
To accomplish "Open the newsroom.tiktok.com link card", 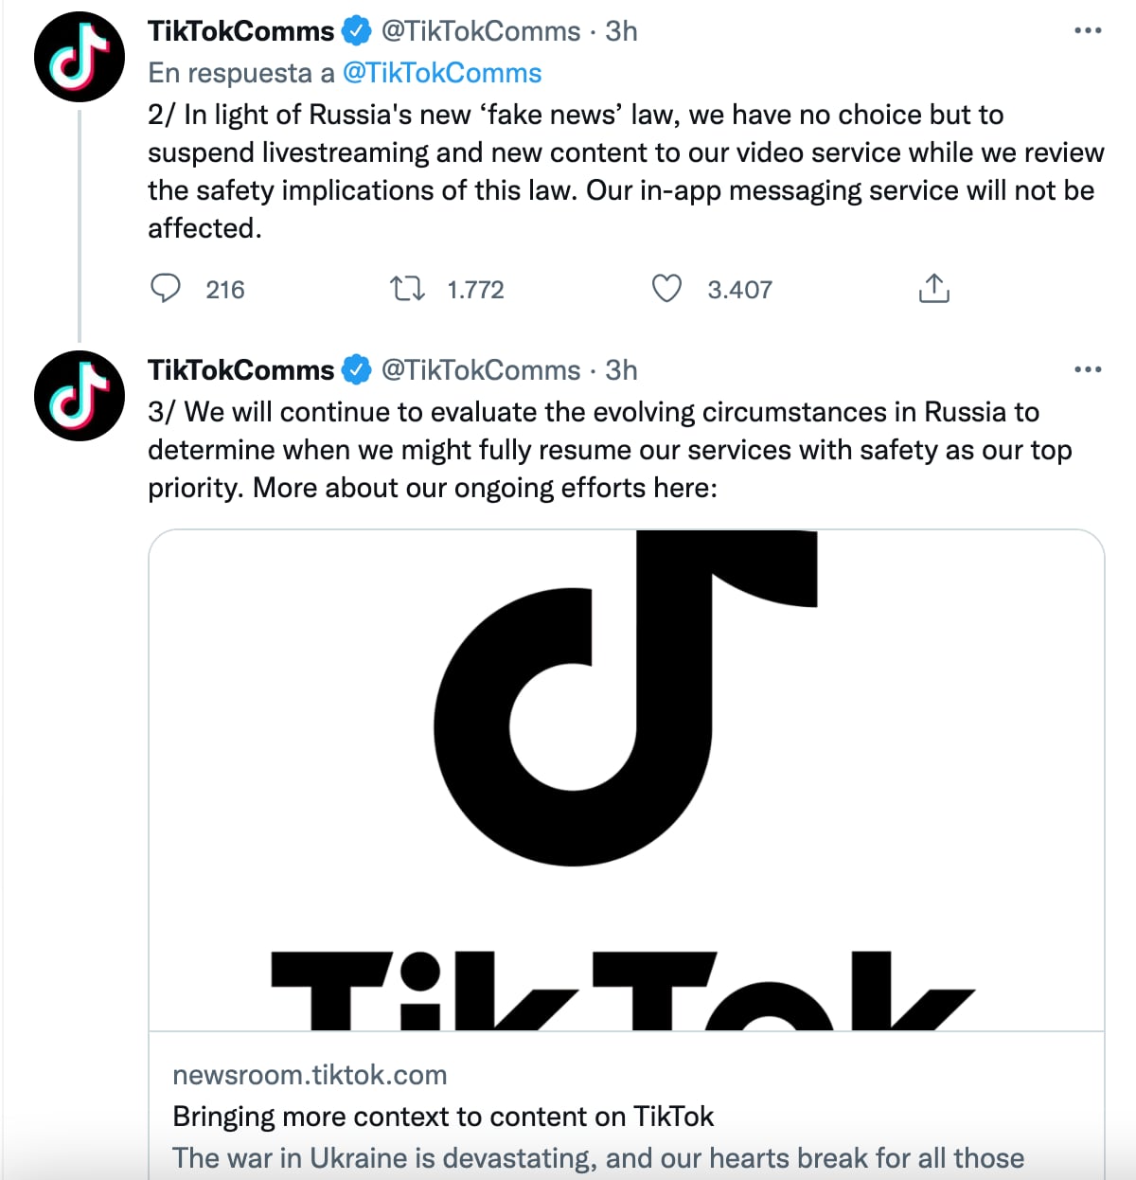I will click(x=311, y=1074).
